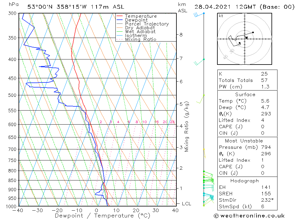Click the Most Unstable section heading
Viewport: 299px width, 219px height.
[x=244, y=141]
